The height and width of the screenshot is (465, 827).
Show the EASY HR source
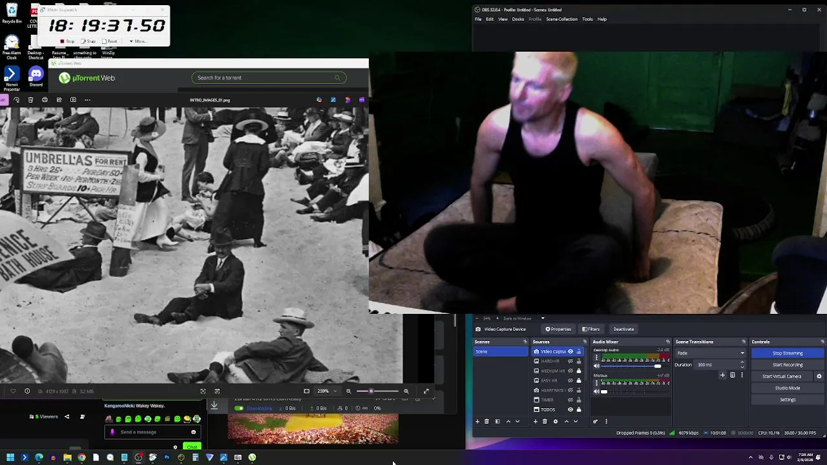571,380
